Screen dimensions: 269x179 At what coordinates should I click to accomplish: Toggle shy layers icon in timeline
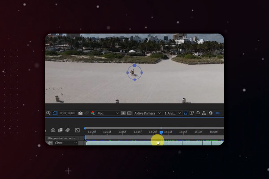tap(53, 130)
